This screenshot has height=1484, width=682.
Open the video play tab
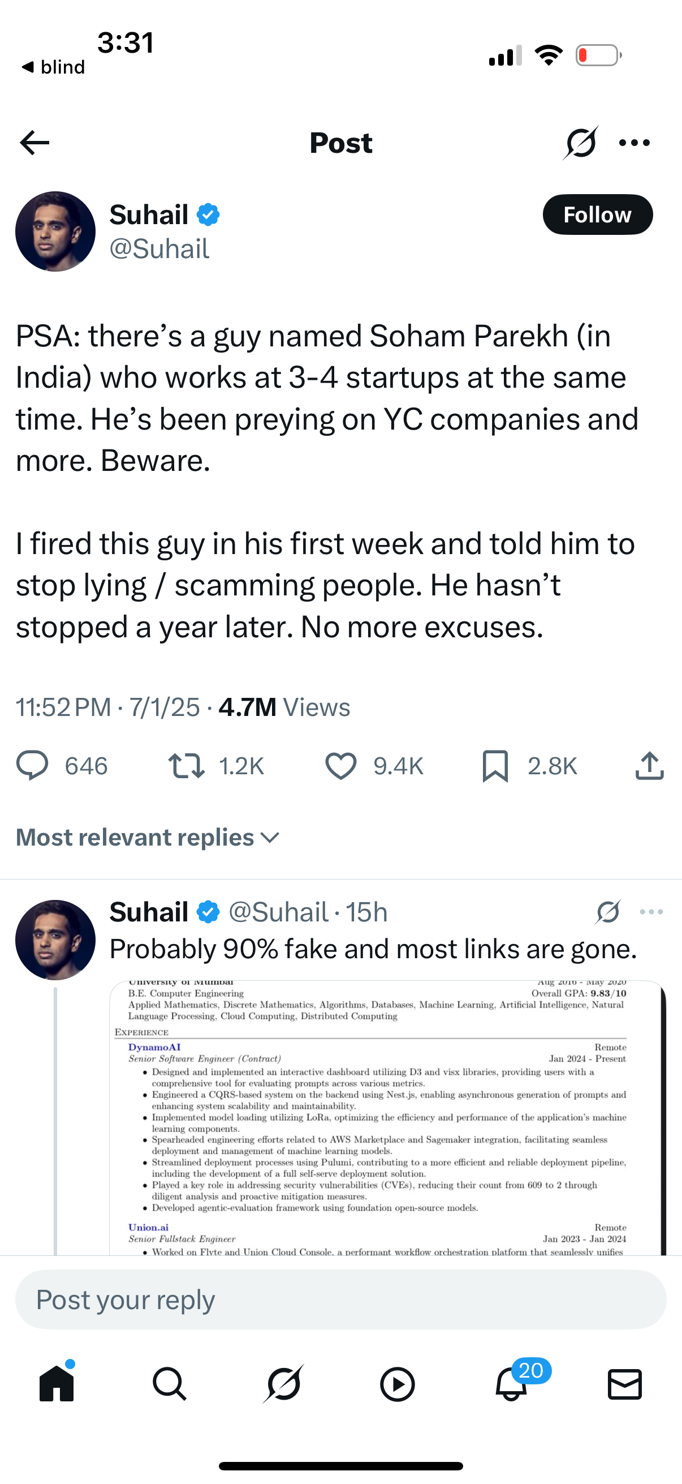(x=397, y=1384)
